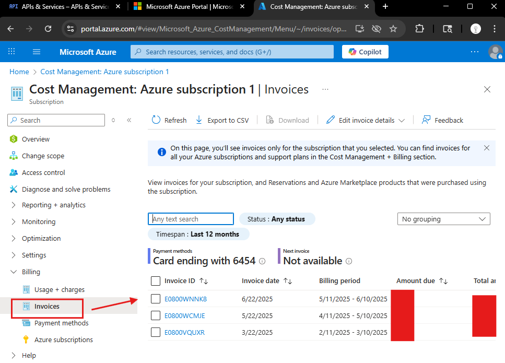Screen dimensions: 505x363
Task: Select Invoices in the sidebar
Action: [x=46, y=306]
